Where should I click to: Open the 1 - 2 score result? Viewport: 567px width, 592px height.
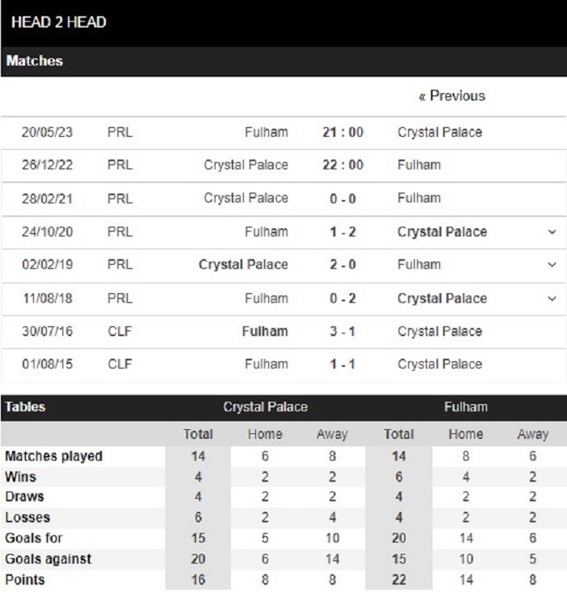343,232
